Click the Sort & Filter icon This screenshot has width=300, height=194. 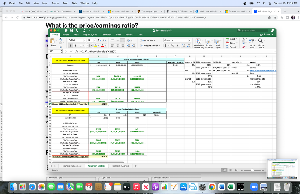click(252, 41)
